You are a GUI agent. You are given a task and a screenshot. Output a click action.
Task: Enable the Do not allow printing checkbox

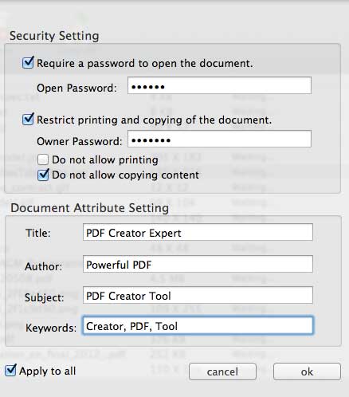click(43, 159)
